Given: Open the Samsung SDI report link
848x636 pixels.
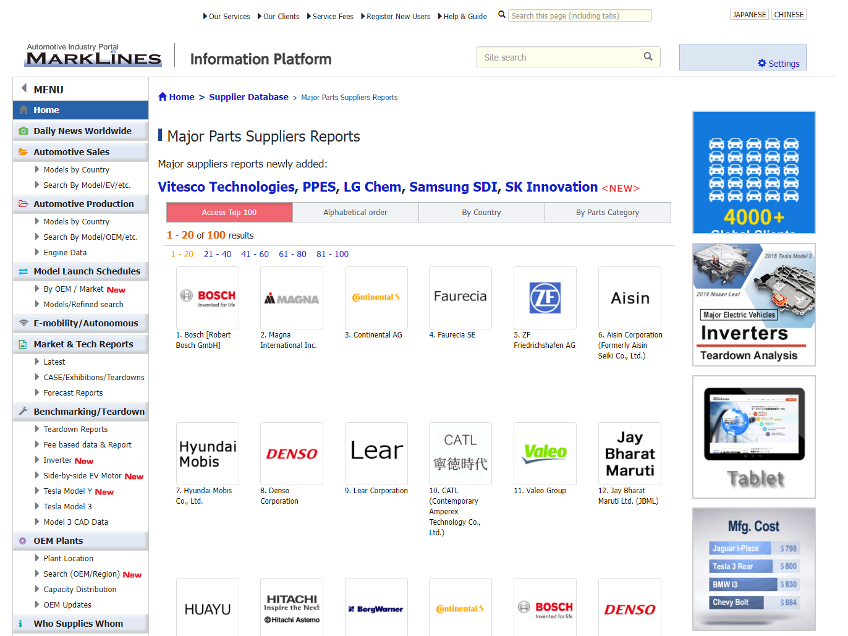Looking at the screenshot, I should [453, 187].
